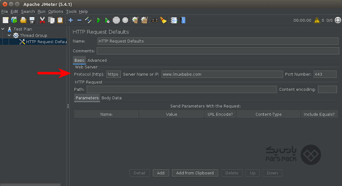This screenshot has width=342, height=186.
Task: Click the Server Name or IP field
Action: point(222,74)
